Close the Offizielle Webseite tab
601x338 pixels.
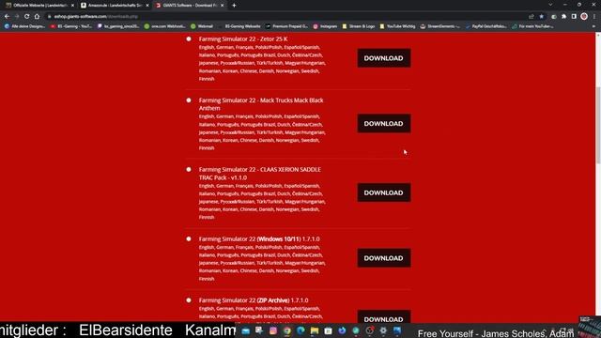(x=72, y=6)
